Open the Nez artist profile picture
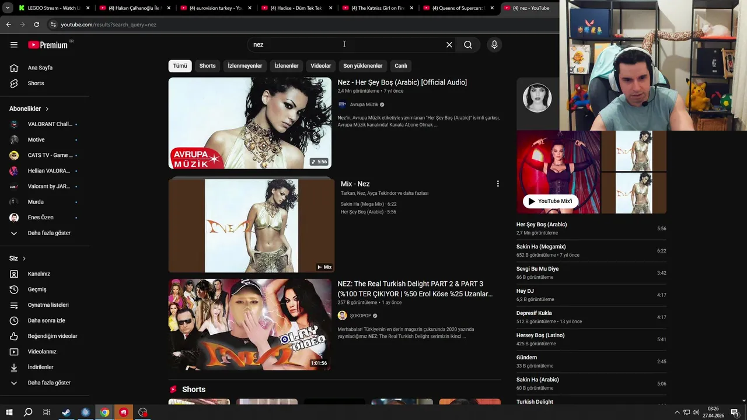 click(537, 98)
